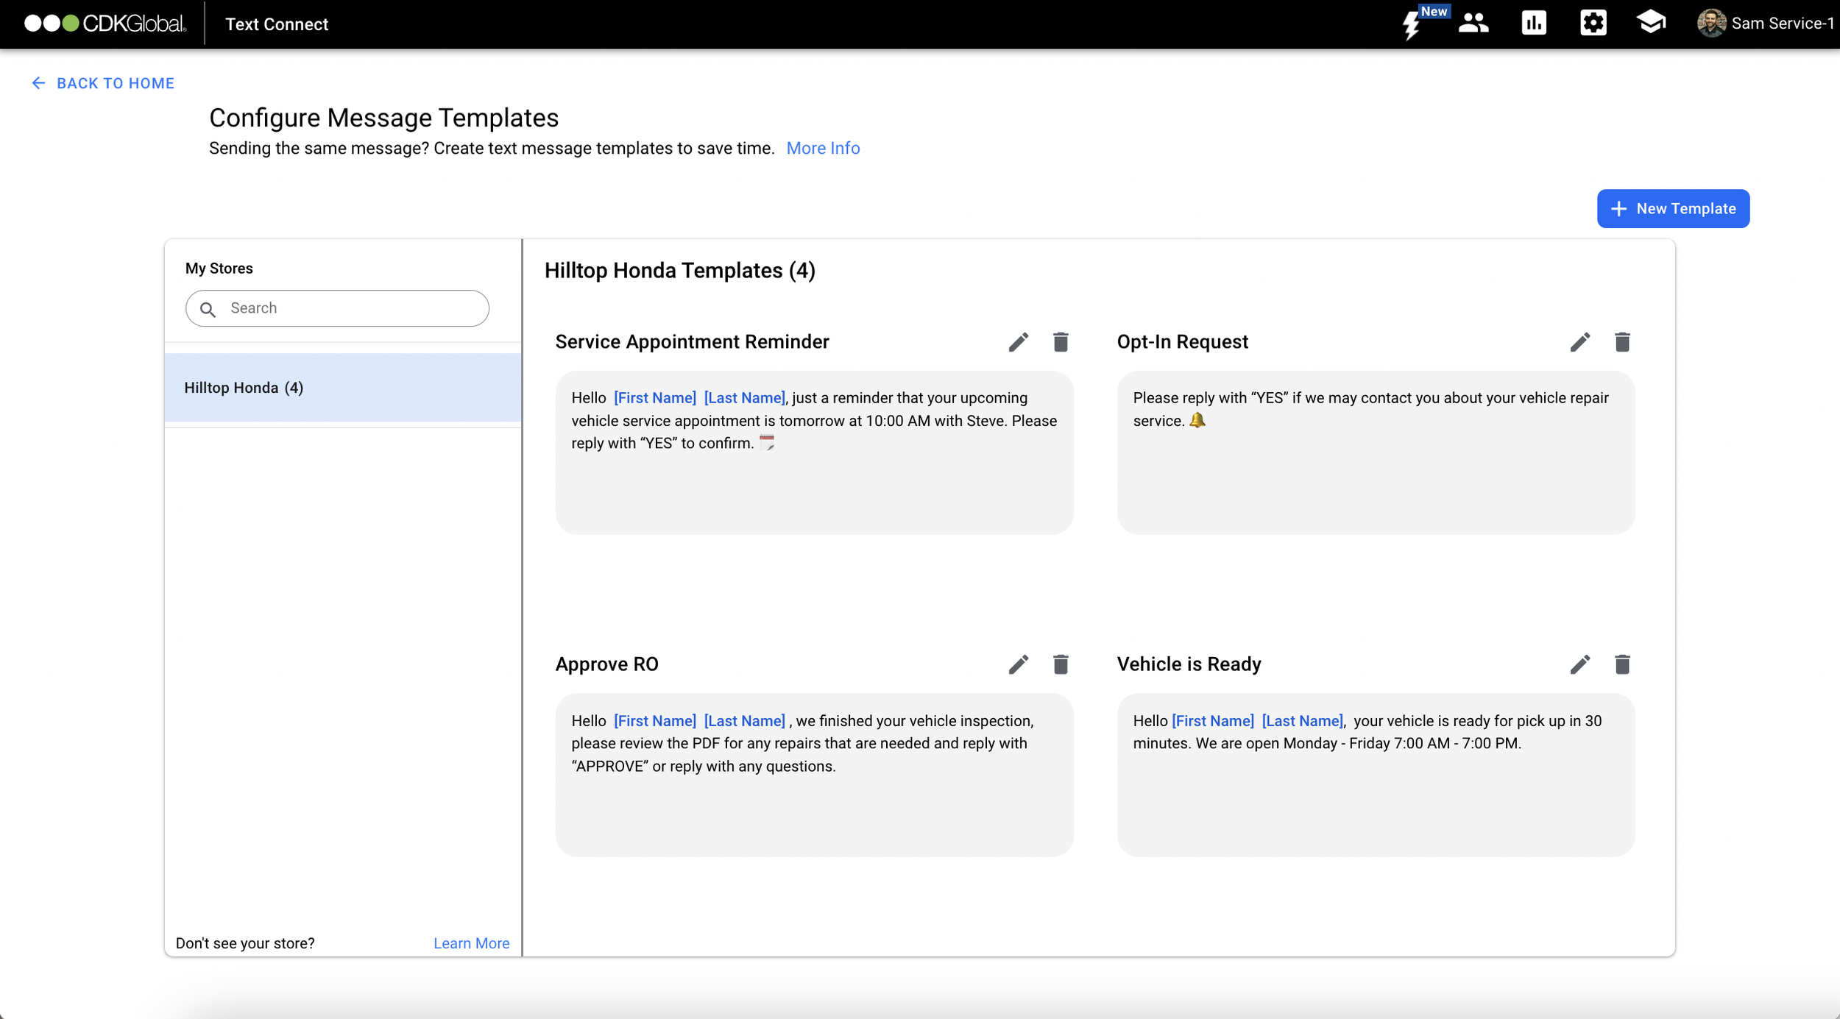
Task: Click the Learn More link
Action: point(471,943)
